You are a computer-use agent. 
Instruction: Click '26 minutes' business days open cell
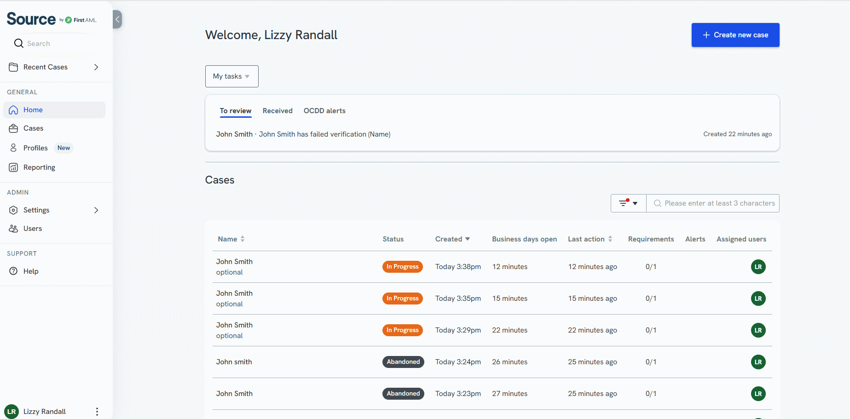click(509, 362)
